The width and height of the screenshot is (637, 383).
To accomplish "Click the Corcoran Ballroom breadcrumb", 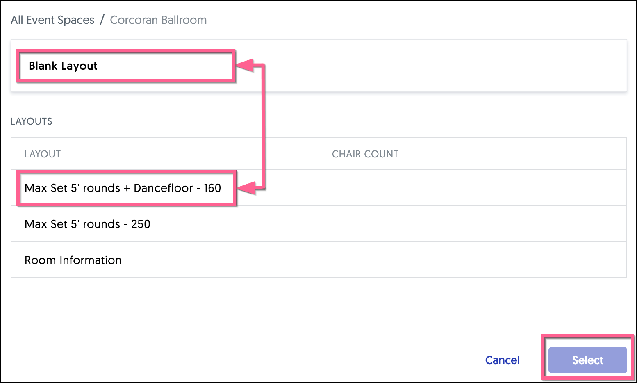I will (x=158, y=20).
